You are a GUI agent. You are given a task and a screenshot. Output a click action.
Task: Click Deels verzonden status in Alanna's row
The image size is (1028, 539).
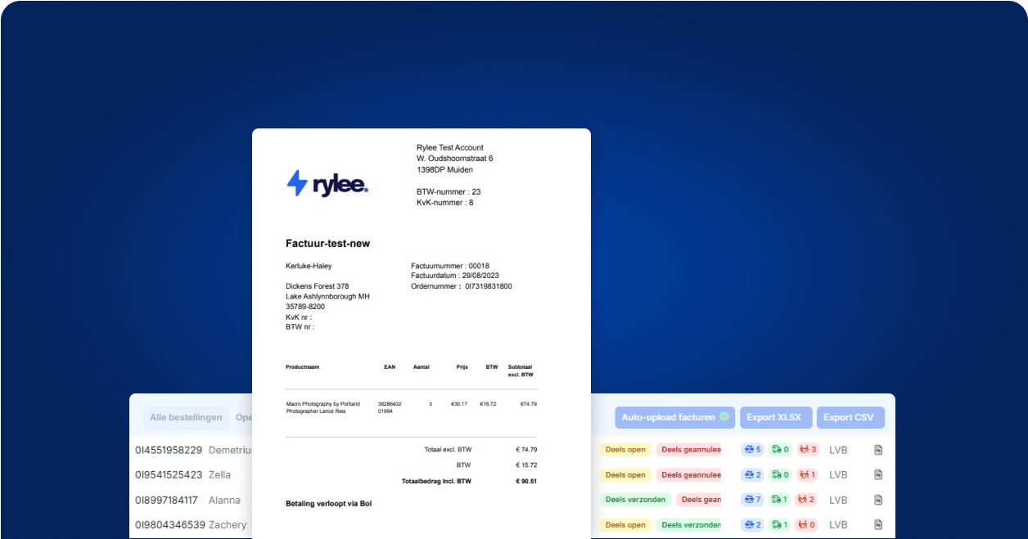tap(635, 500)
